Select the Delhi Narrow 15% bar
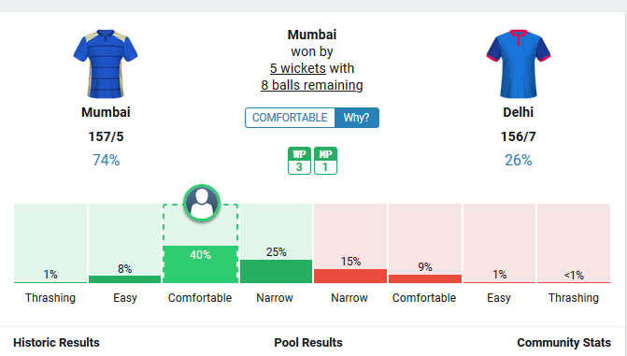This screenshot has width=627, height=356. pos(350,243)
